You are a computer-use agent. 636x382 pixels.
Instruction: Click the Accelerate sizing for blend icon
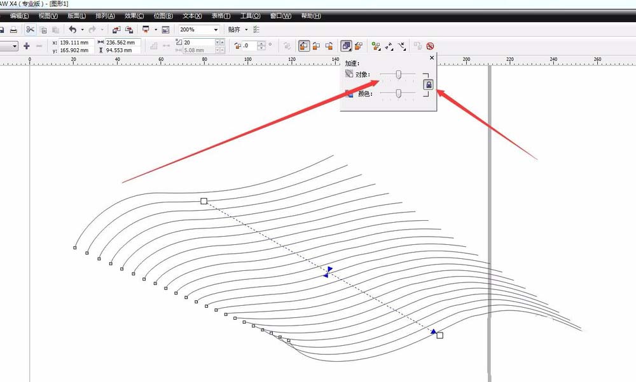point(359,46)
